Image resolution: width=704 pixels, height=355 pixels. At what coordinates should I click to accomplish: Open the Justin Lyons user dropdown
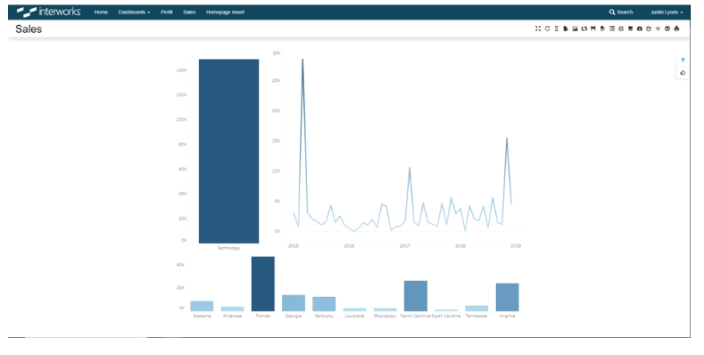[667, 12]
